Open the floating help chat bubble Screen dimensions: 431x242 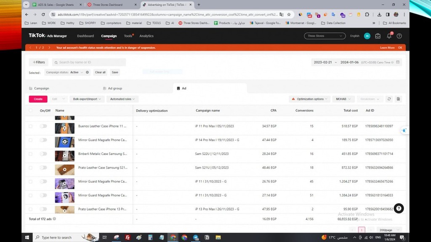[x=399, y=208]
